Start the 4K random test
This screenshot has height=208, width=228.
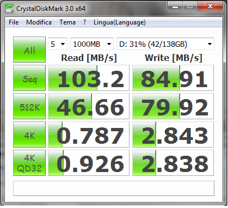(x=29, y=134)
